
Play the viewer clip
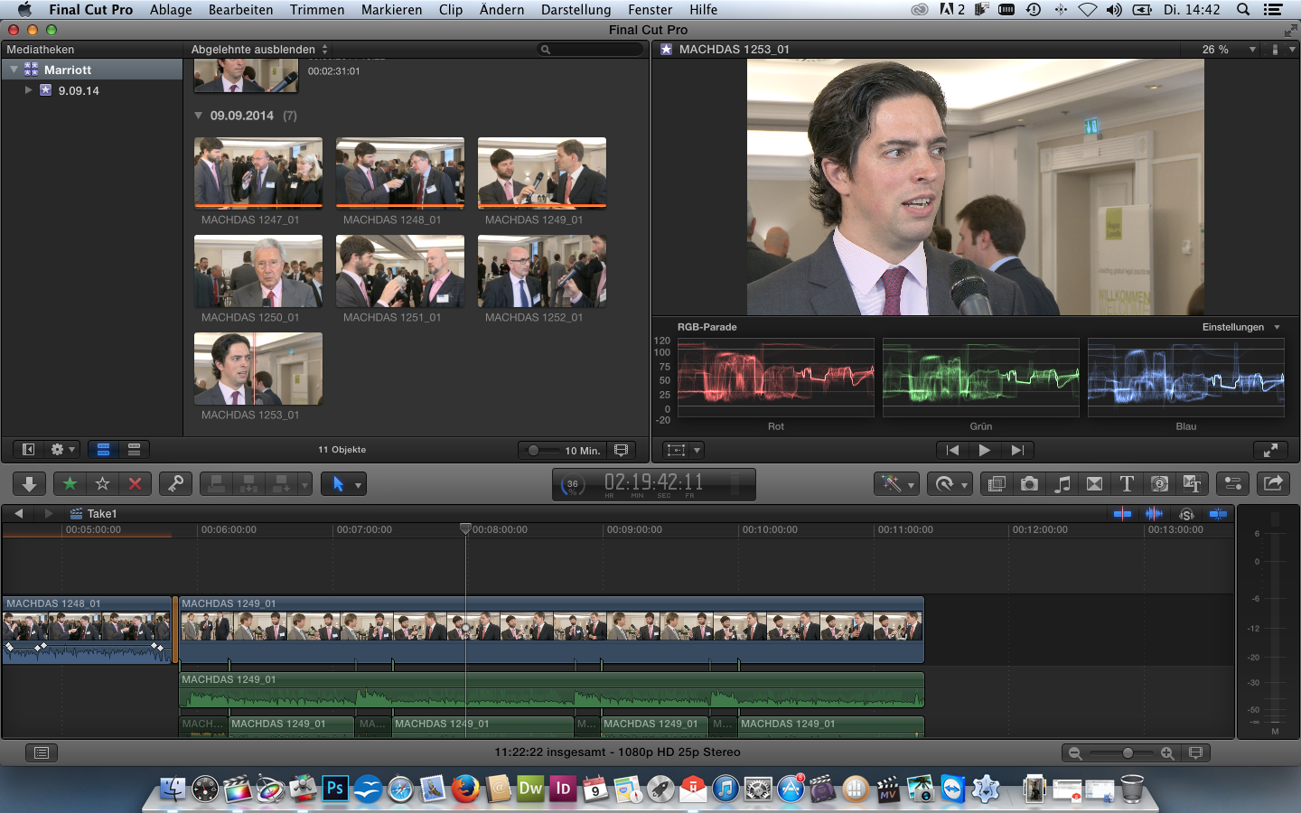click(x=985, y=450)
